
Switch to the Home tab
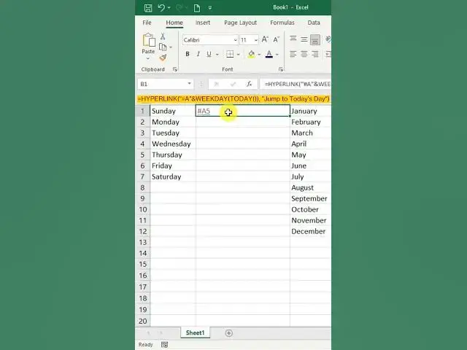[174, 23]
